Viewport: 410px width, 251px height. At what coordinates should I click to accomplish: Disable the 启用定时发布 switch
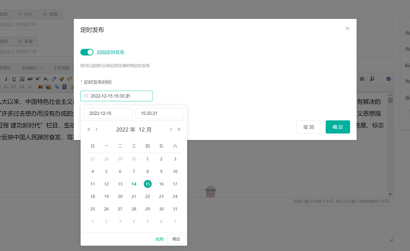[x=87, y=52]
